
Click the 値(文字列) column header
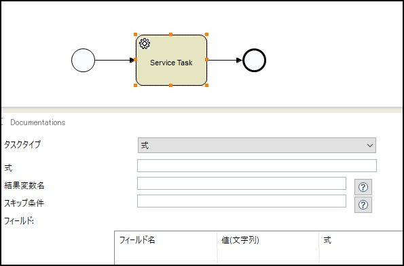pos(240,240)
